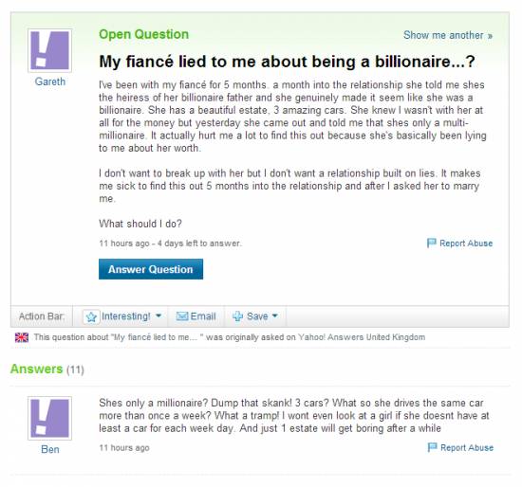The height and width of the screenshot is (487, 522).
Task: Select the Interesting! action bar item
Action: [x=122, y=316]
